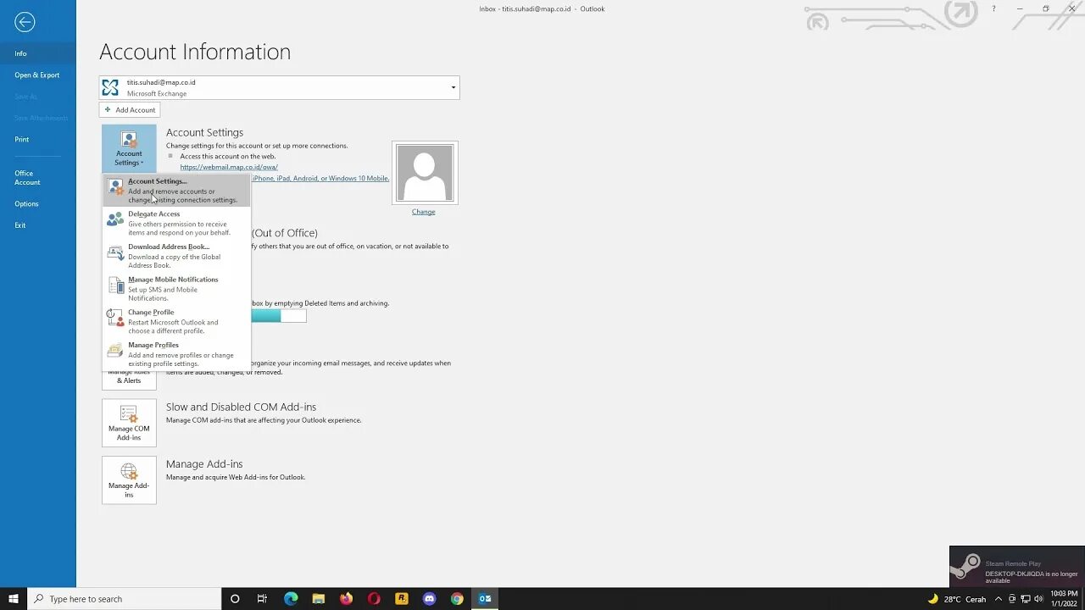Click the back arrow to leave Backstage view
The height and width of the screenshot is (610, 1085).
(25, 23)
